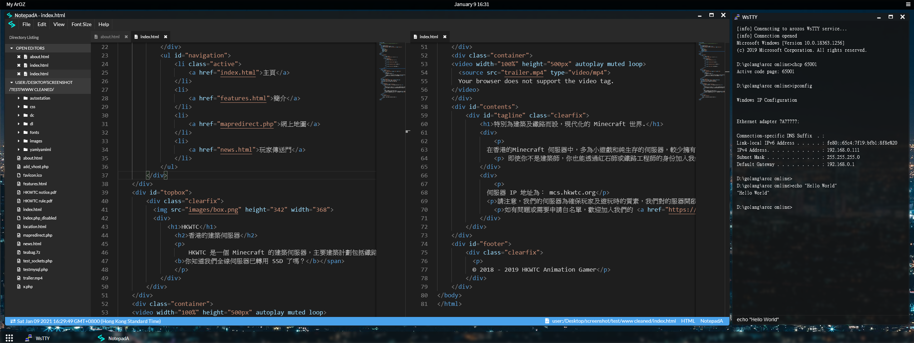Click the left editor minimap
Screen dimensions: 914x343
(x=392, y=71)
